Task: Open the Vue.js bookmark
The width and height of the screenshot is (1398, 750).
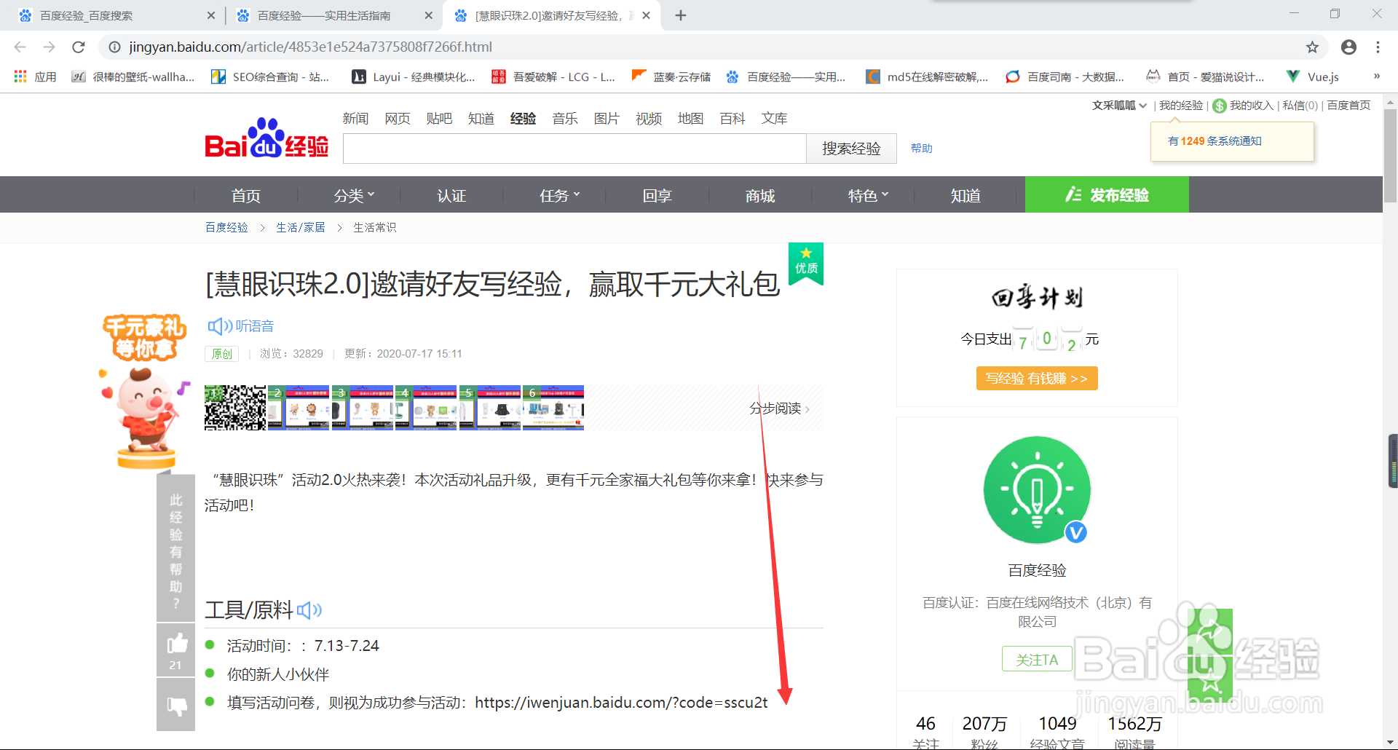Action: 1313,76
